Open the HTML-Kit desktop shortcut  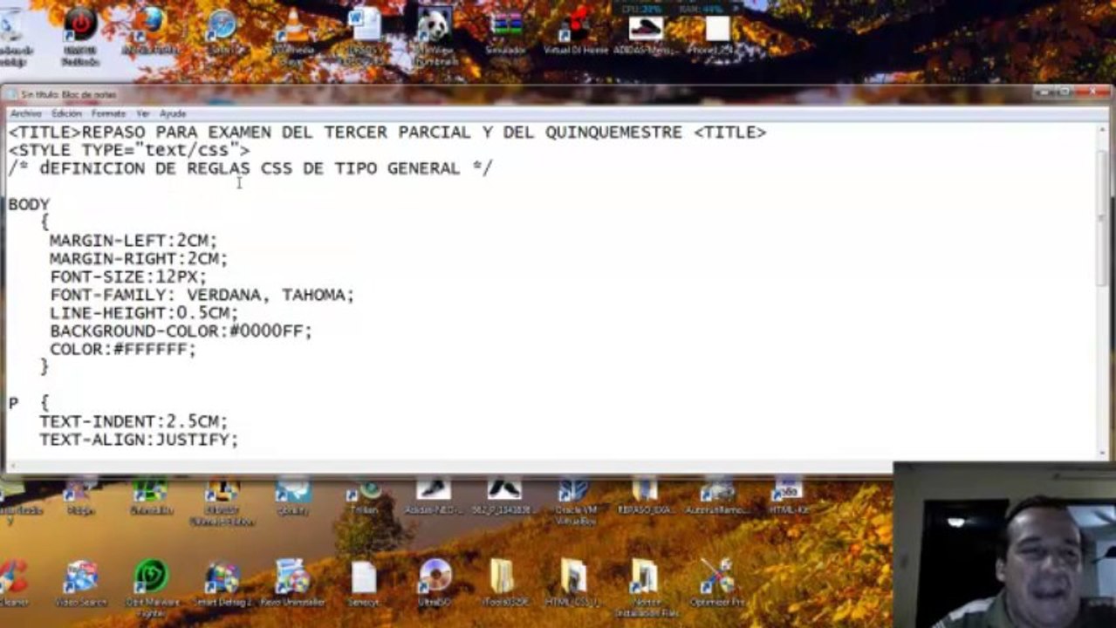788,496
